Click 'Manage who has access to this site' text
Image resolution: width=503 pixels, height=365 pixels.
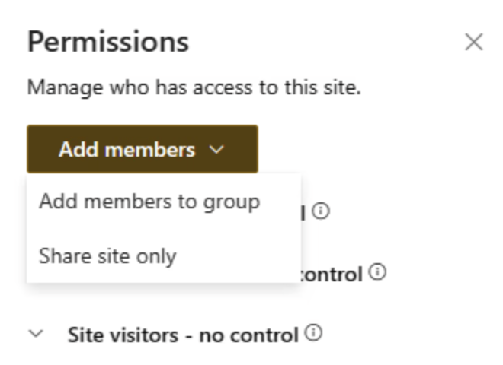click(x=194, y=87)
